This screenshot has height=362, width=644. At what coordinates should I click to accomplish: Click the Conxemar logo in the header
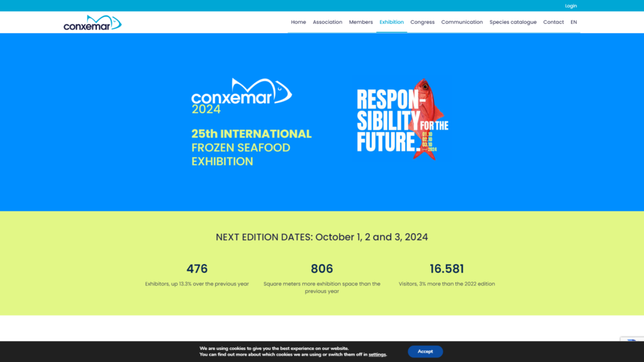tap(92, 23)
